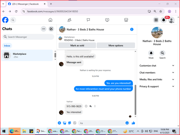Image resolution: width=180 pixels, height=135 pixels.
Task: Reply to phone number message arrow
Action: [x=91, y=106]
